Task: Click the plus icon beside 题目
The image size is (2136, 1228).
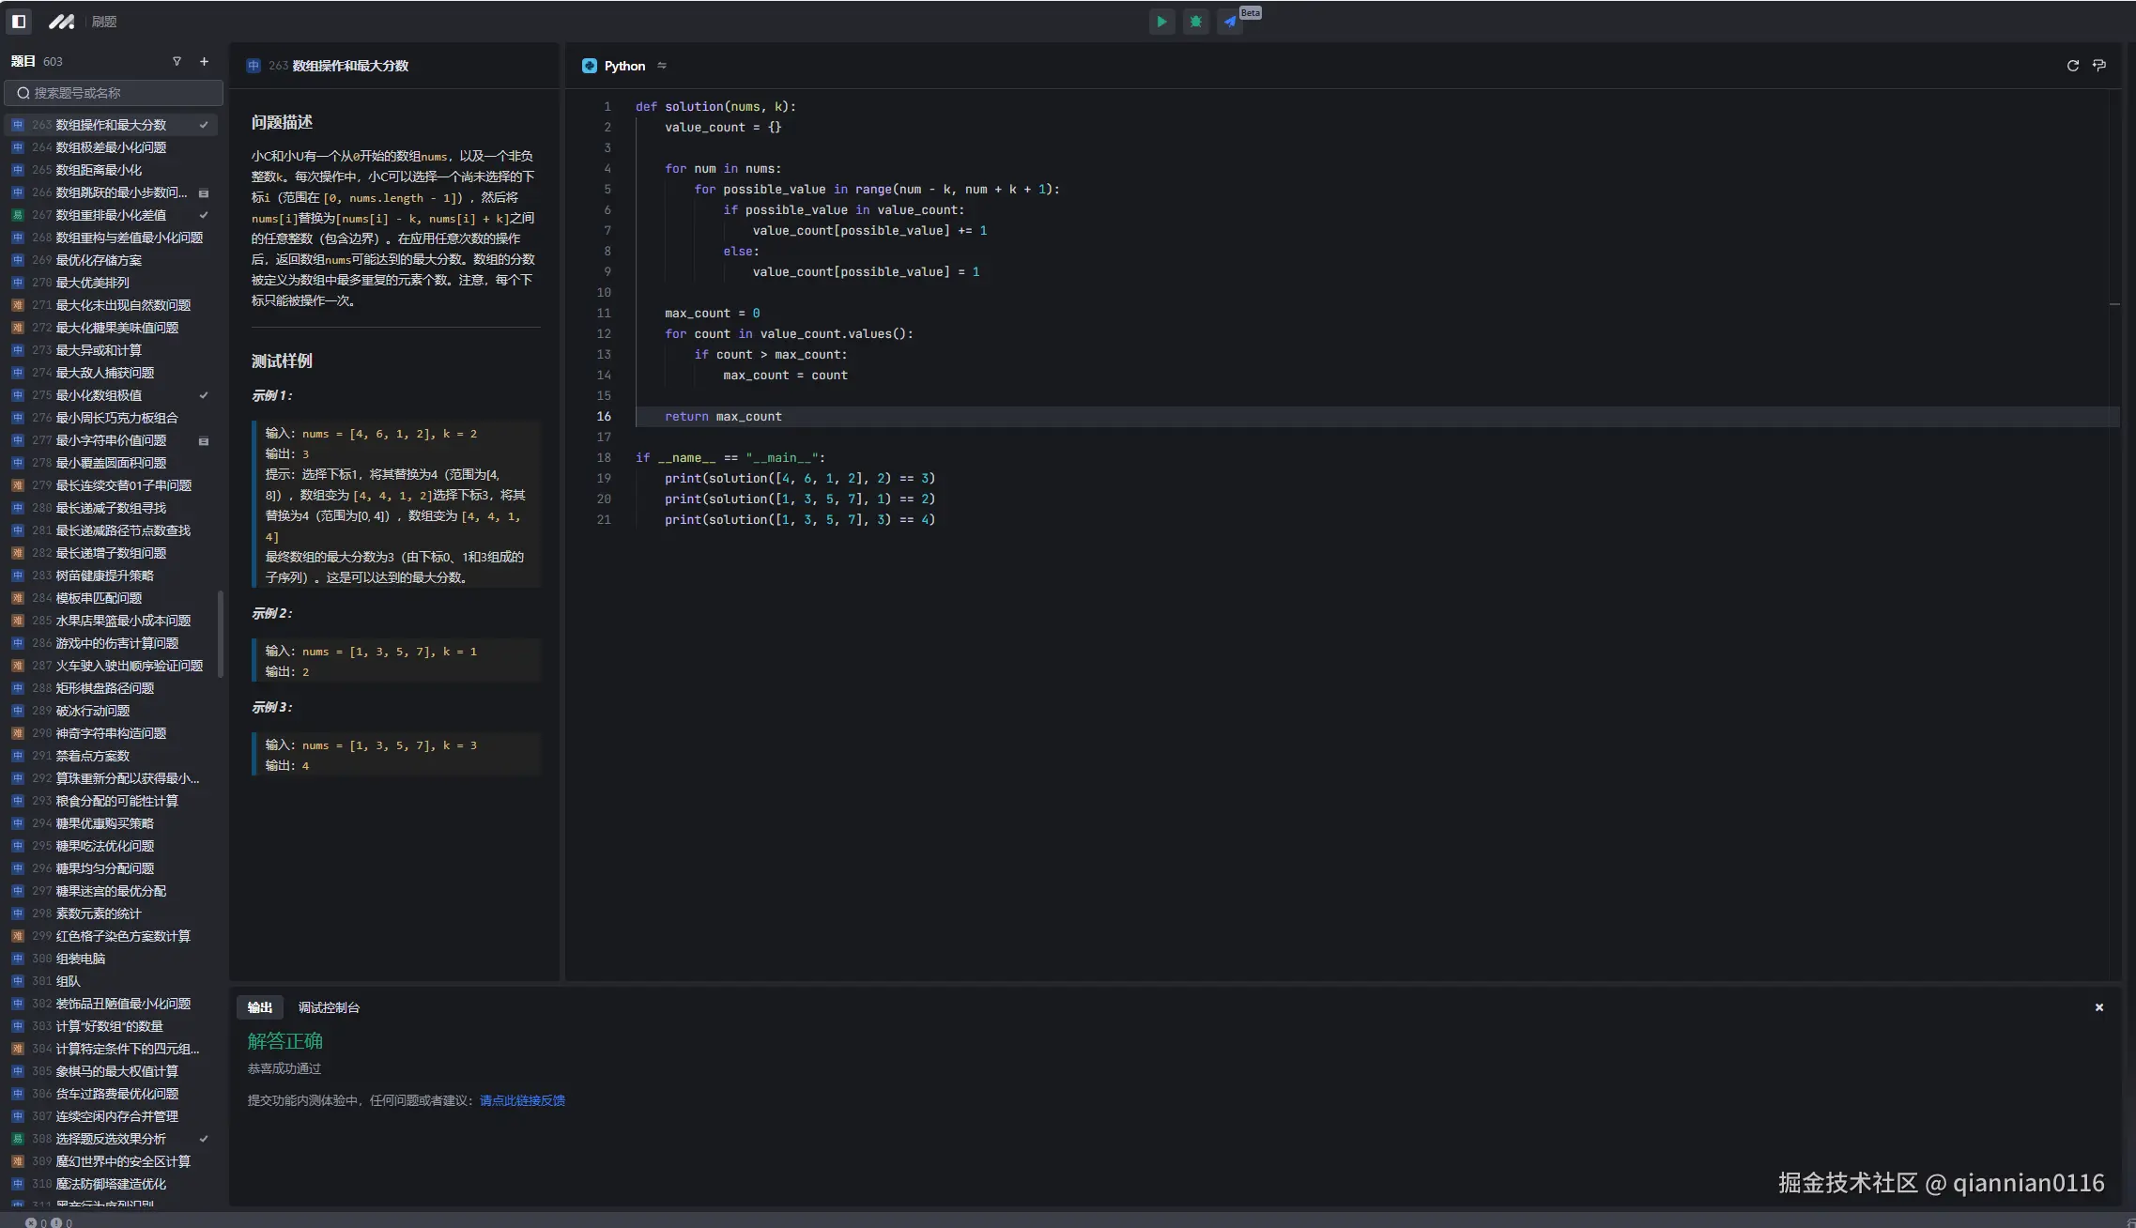Action: (x=204, y=61)
